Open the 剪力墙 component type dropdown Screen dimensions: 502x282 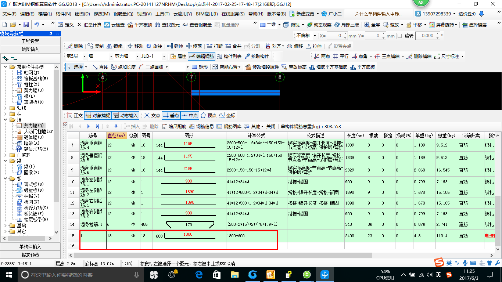click(x=125, y=56)
